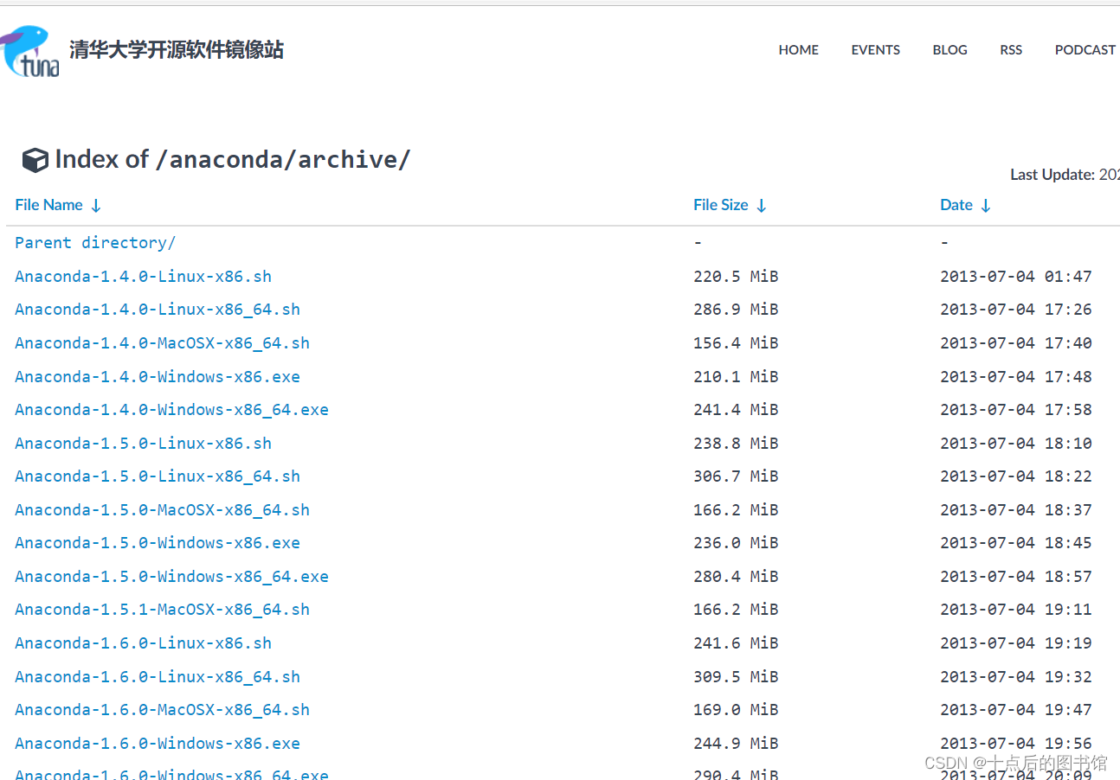This screenshot has height=780, width=1120.
Task: Click the TUNA fish logo
Action: 29,51
